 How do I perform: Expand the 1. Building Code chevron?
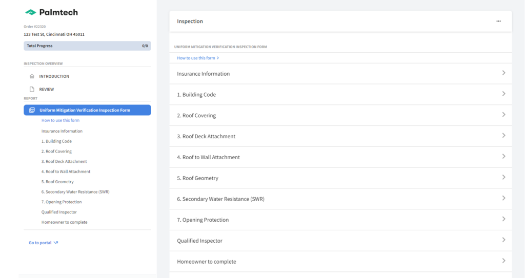(503, 94)
